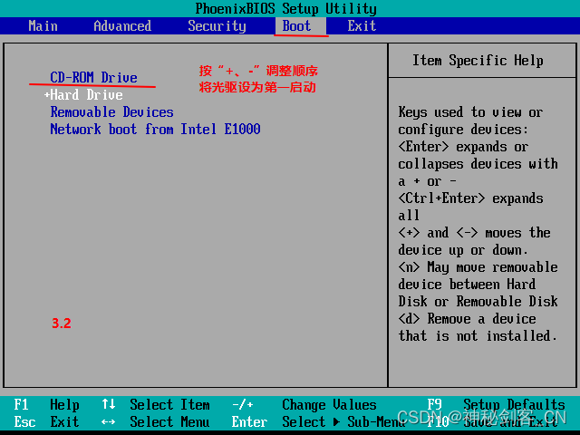Click Enter Select Sub-Menu hint
Image resolution: width=580 pixels, height=435 pixels.
(x=318, y=421)
